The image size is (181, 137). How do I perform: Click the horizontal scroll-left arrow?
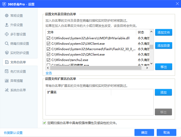(x=48, y=68)
